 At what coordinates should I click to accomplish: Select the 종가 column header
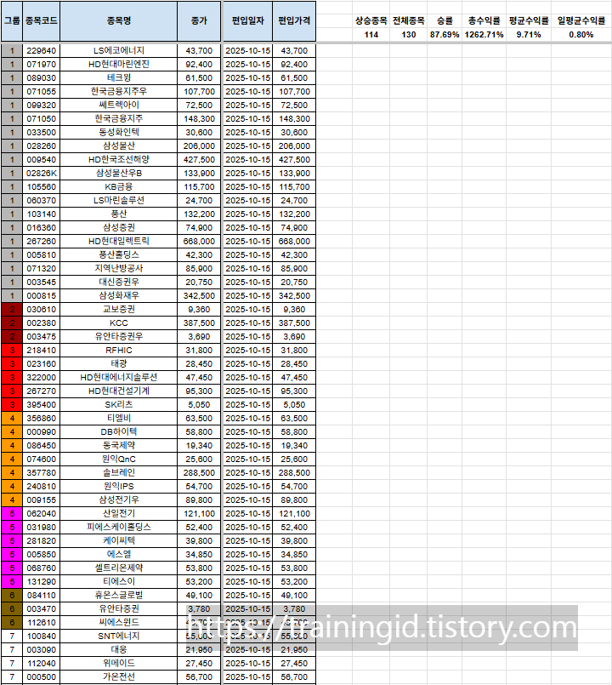[199, 21]
